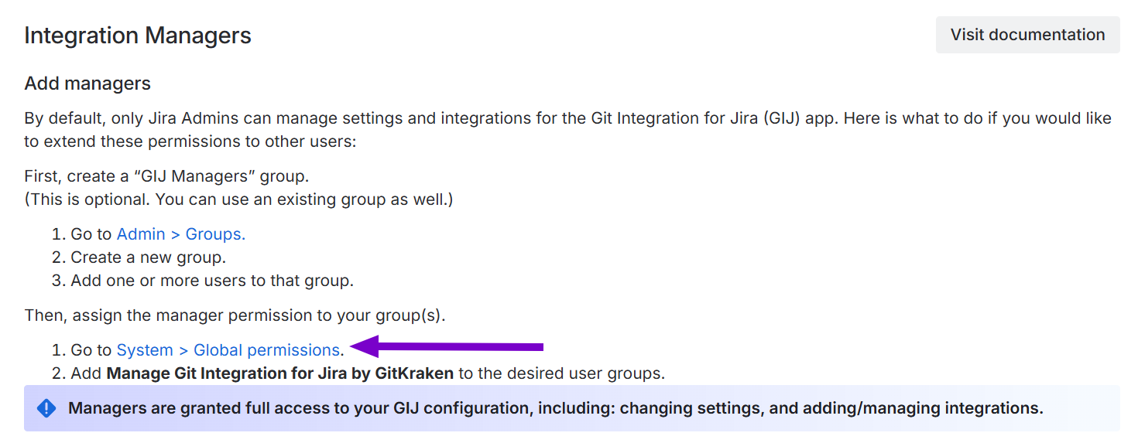The width and height of the screenshot is (1138, 443).
Task: Follow the System > Global permissions link
Action: pos(228,350)
